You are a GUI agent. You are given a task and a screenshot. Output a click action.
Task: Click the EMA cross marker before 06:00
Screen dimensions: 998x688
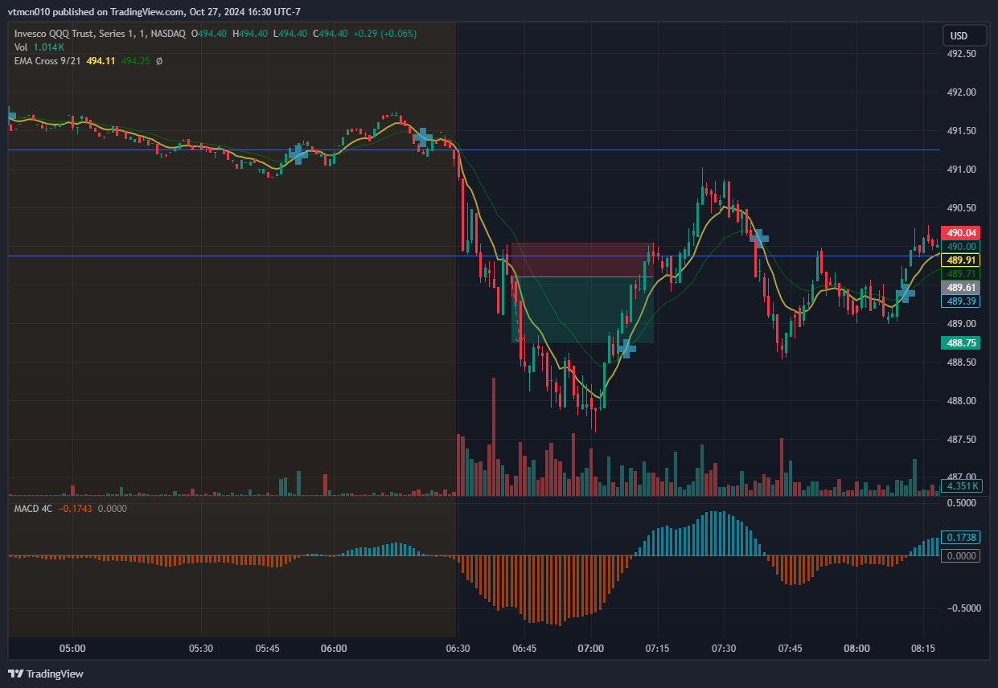[x=298, y=154]
